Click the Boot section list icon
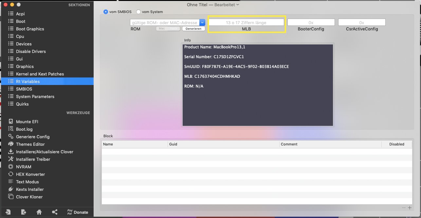421x218 pixels. coord(10,21)
